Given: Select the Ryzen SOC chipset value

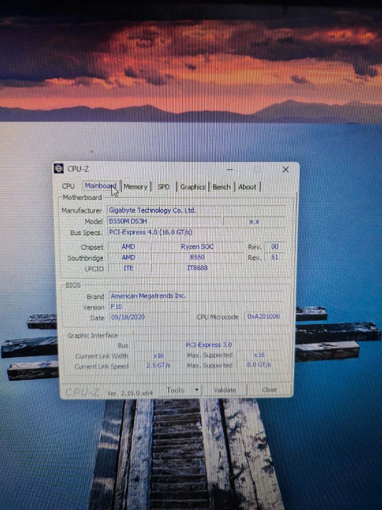Looking at the screenshot, I should click(x=197, y=246).
